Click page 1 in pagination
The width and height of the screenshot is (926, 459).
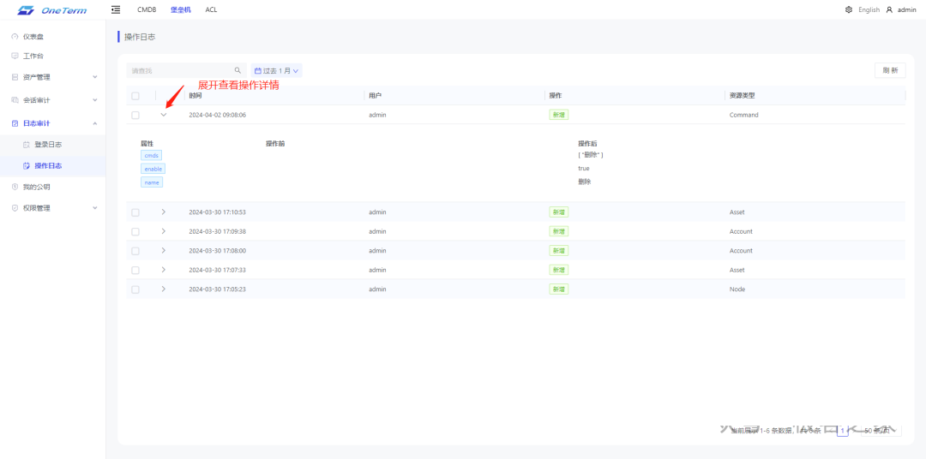pos(843,431)
